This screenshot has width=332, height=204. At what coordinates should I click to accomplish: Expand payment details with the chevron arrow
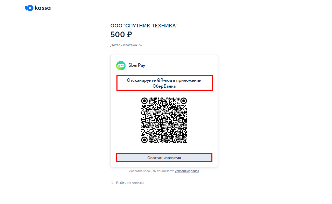click(141, 45)
